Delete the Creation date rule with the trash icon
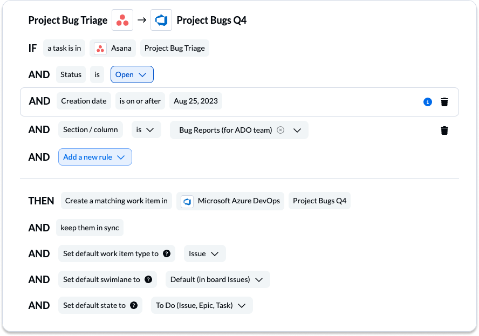The image size is (479, 336). [444, 102]
